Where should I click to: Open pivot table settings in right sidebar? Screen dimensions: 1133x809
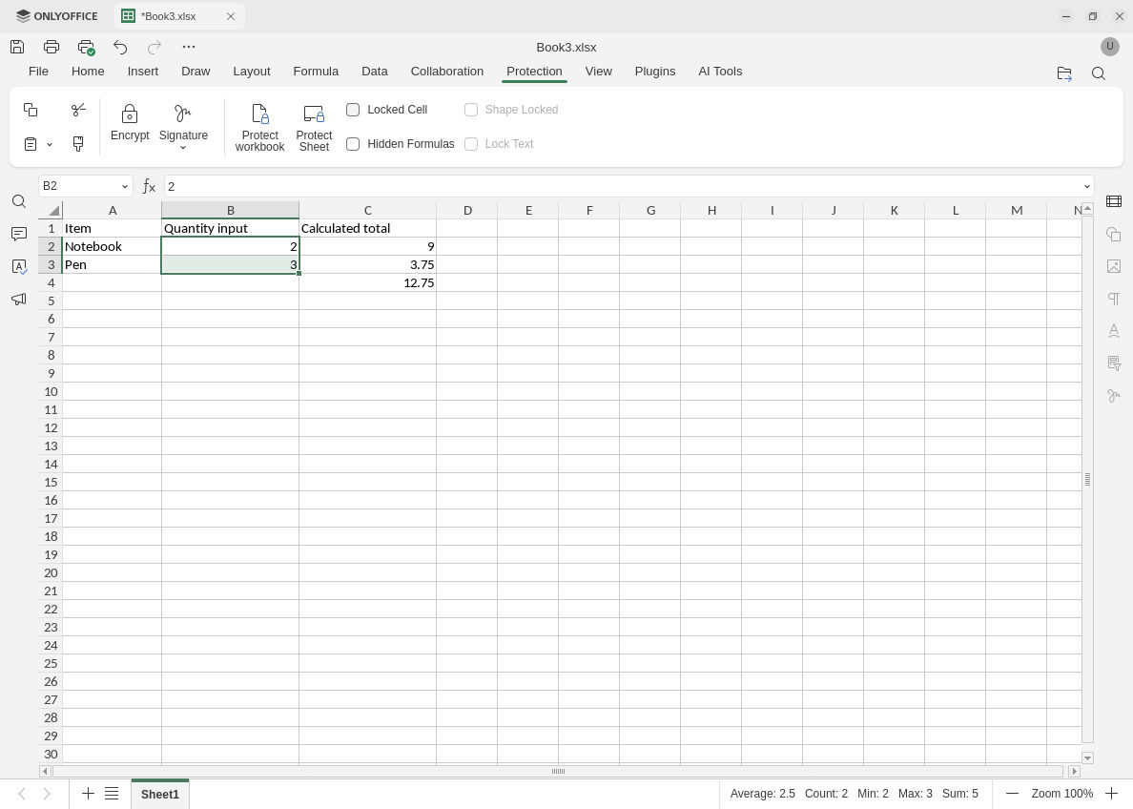pos(1114,363)
